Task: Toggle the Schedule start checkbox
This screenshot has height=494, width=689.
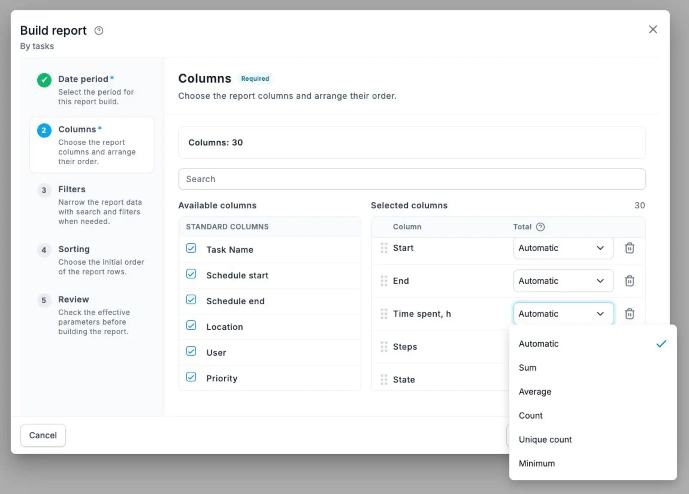Action: point(191,274)
